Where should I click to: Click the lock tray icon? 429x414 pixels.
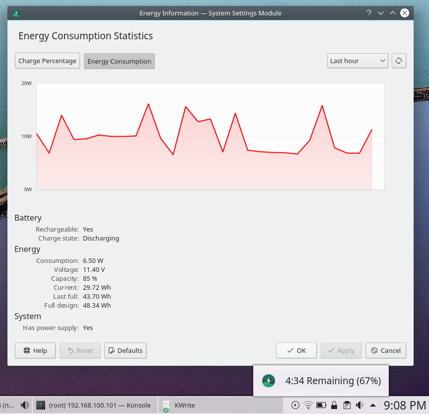pos(334,405)
